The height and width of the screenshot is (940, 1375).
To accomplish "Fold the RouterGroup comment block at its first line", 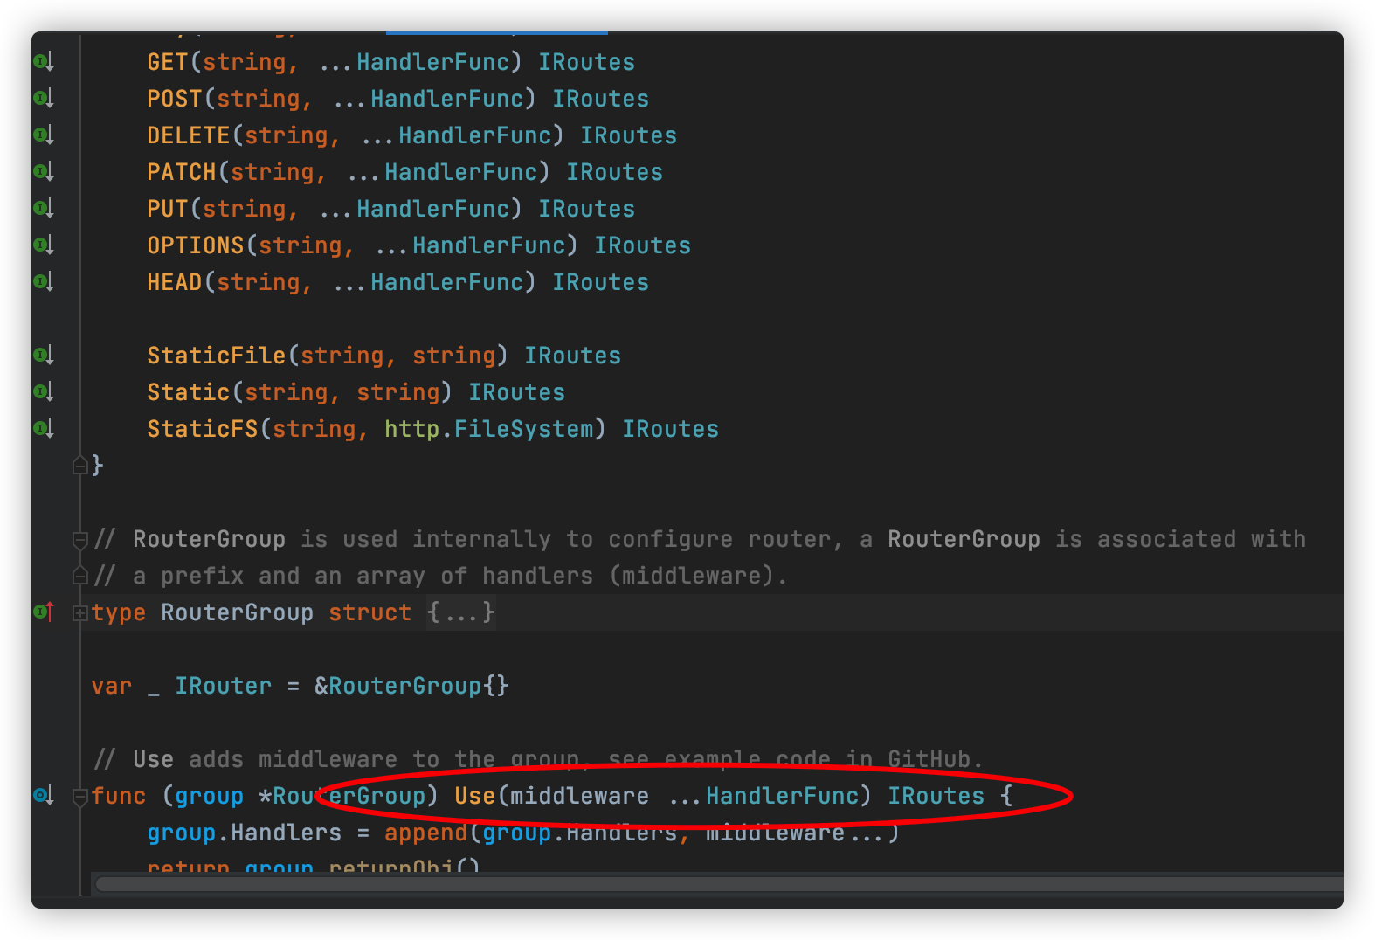I will click(x=80, y=540).
